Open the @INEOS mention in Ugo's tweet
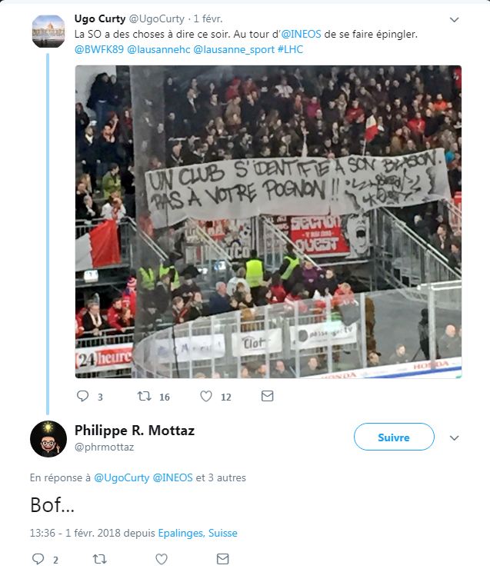Screen dimensions: 490x582 301,34
